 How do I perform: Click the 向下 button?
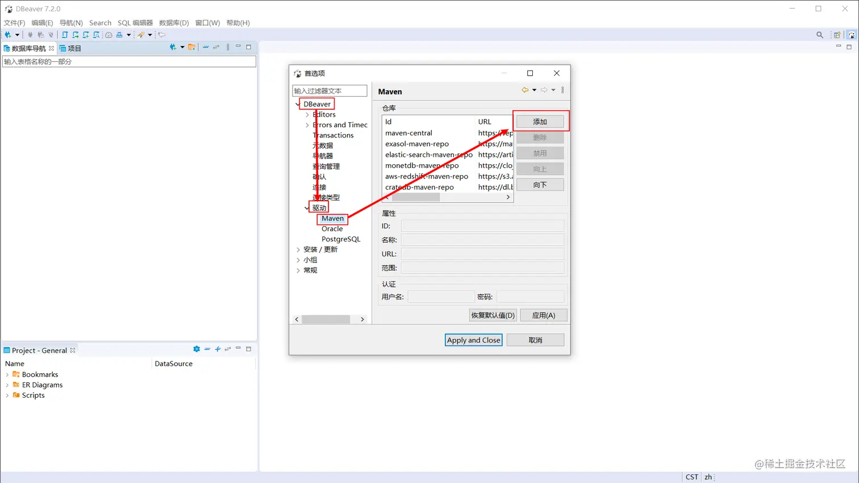coord(540,185)
